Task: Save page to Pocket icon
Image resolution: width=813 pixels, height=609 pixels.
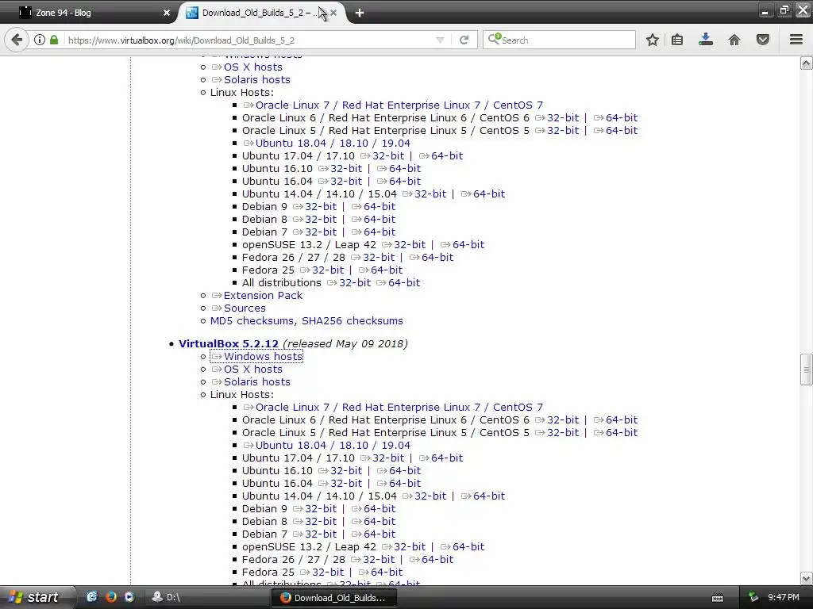Action: tap(763, 40)
